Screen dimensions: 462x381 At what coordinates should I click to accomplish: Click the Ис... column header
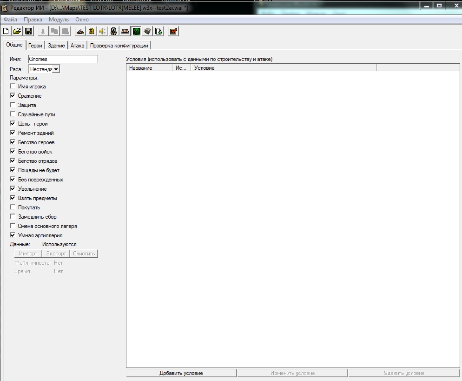click(x=182, y=68)
